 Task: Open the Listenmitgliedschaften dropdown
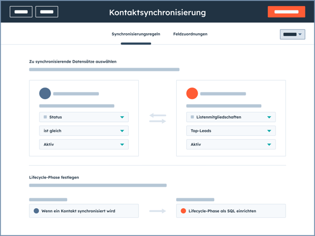(x=231, y=117)
